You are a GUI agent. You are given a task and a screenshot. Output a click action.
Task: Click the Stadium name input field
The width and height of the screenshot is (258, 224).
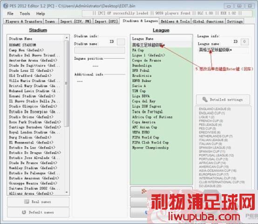pyautogui.click(x=100, y=50)
